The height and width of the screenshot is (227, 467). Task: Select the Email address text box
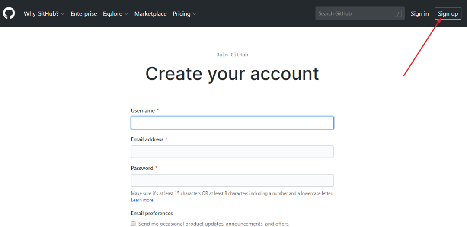(232, 152)
